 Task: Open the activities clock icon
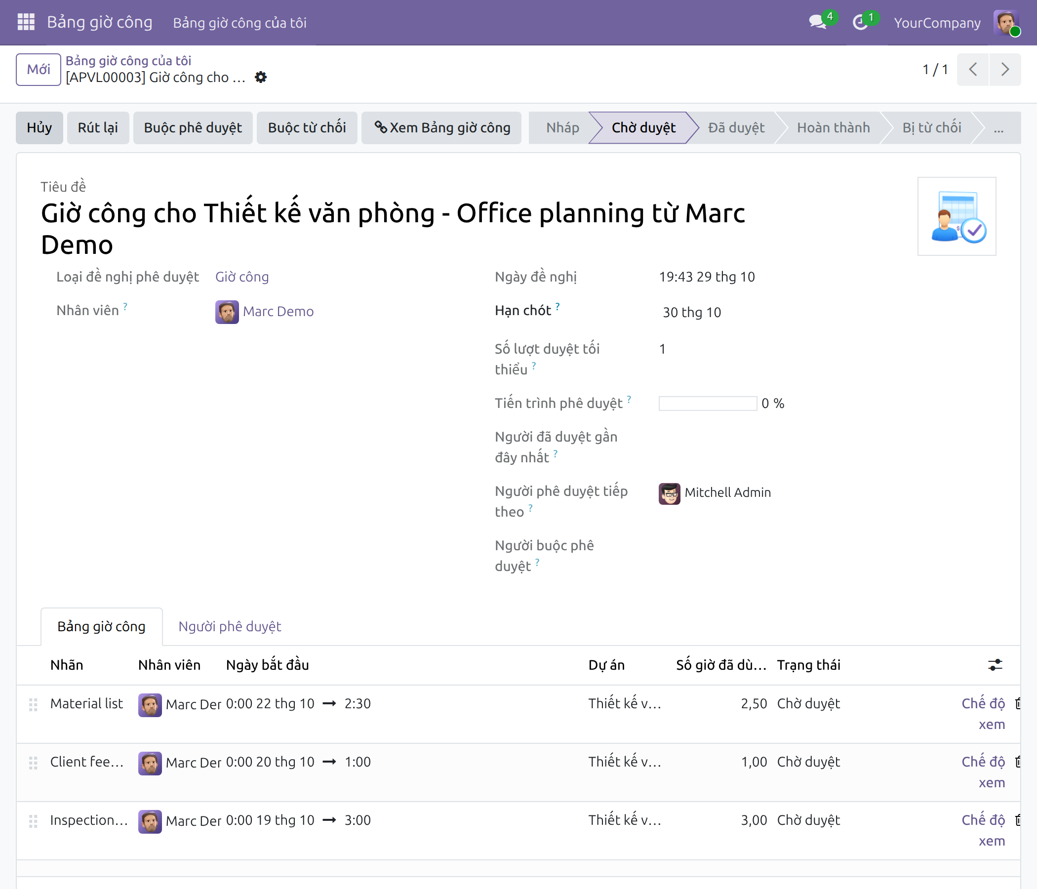pyautogui.click(x=860, y=22)
